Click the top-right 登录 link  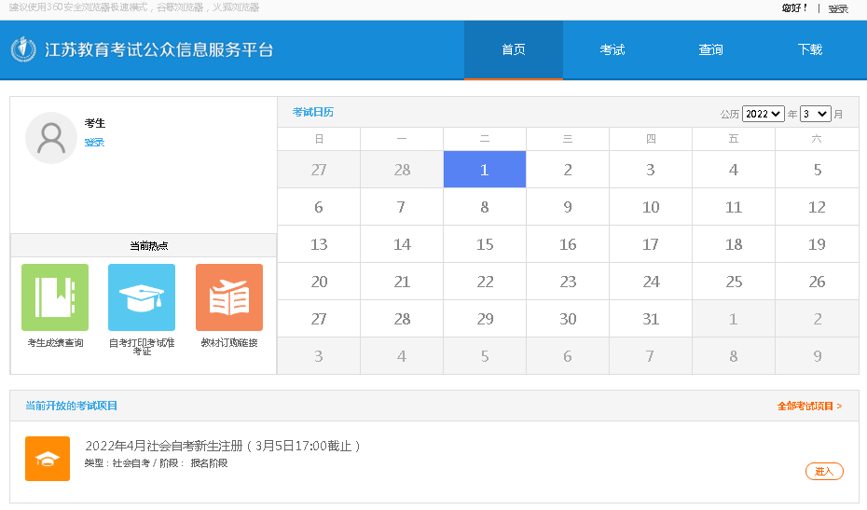tap(838, 8)
